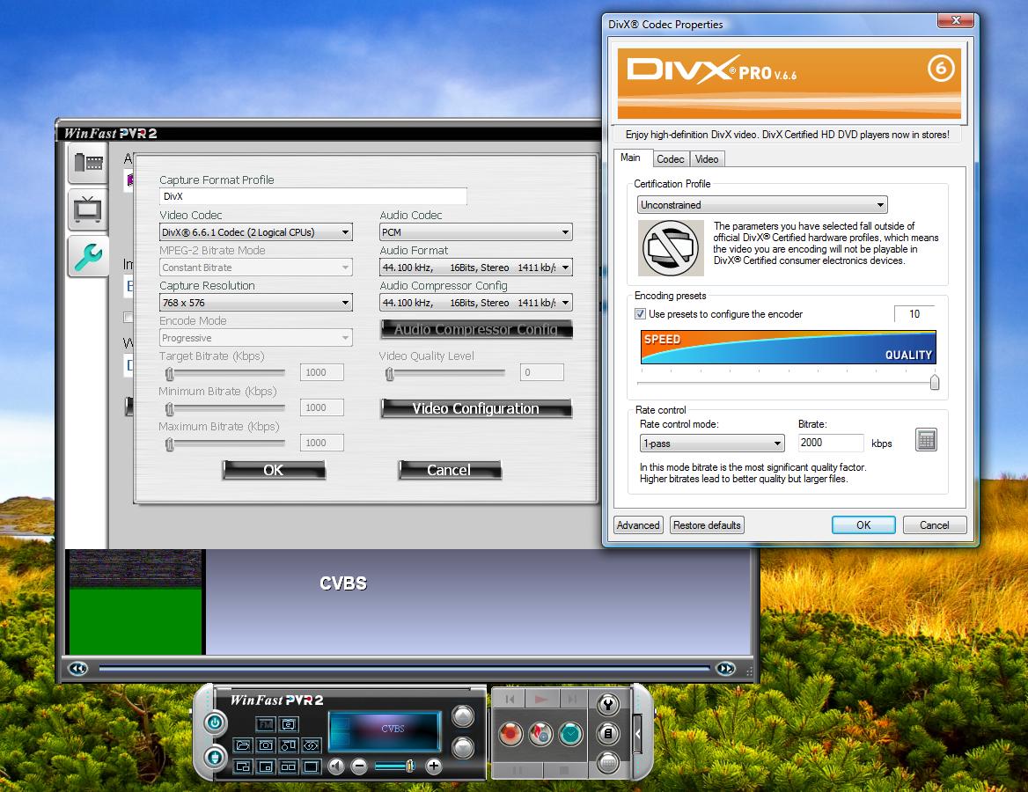Confirm the capture profile with OK
The width and height of the screenshot is (1028, 792).
(x=274, y=470)
